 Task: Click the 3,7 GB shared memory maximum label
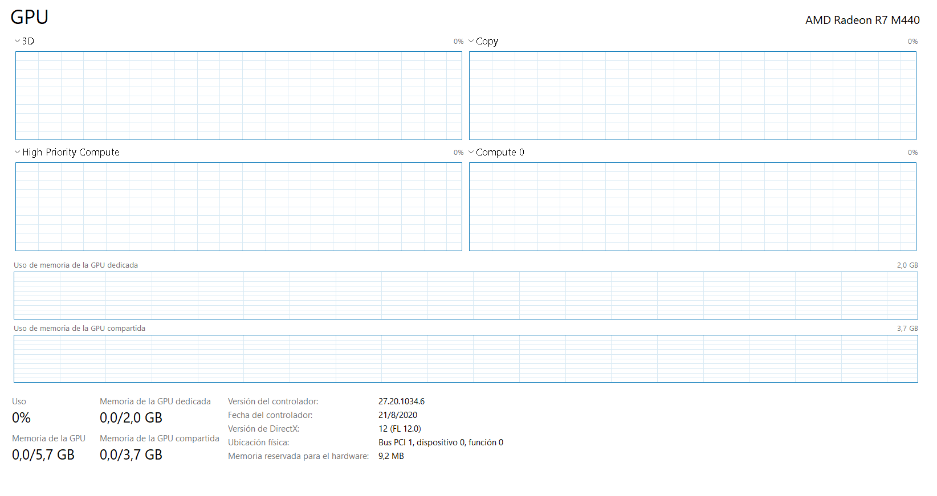[x=907, y=329]
